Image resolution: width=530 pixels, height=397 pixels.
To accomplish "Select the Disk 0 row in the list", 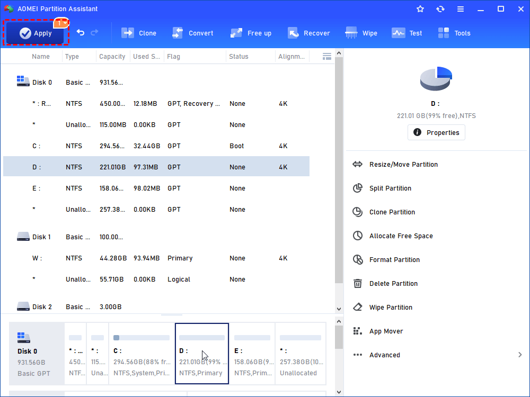I will click(x=156, y=83).
